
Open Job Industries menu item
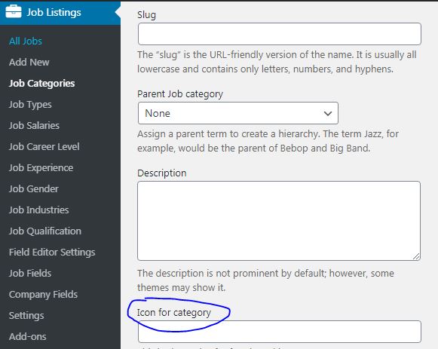point(39,210)
